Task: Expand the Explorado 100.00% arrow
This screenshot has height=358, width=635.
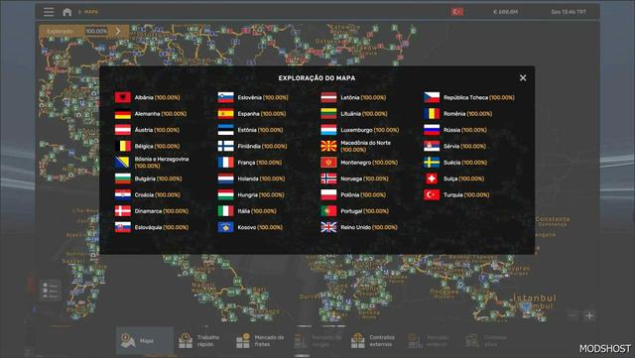Action: click(x=118, y=31)
